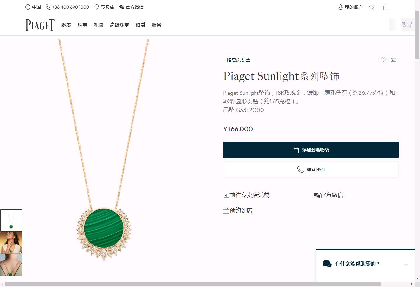
Task: Open the wishlist heart icon in header
Action: 372,7
